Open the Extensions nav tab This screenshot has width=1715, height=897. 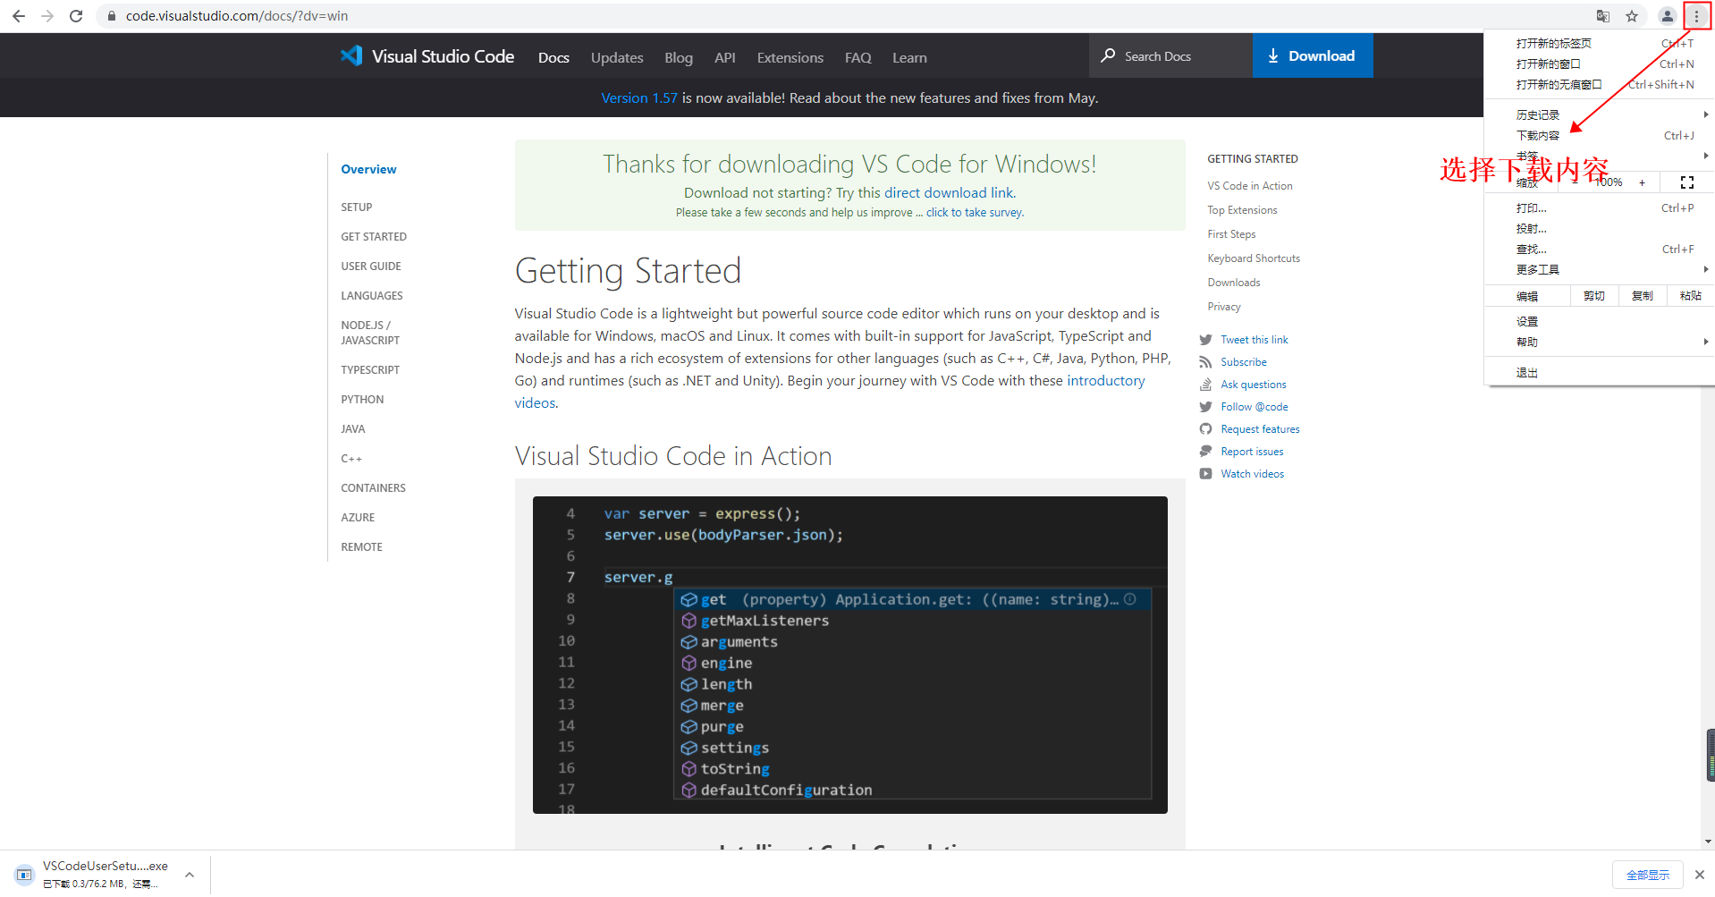790,57
